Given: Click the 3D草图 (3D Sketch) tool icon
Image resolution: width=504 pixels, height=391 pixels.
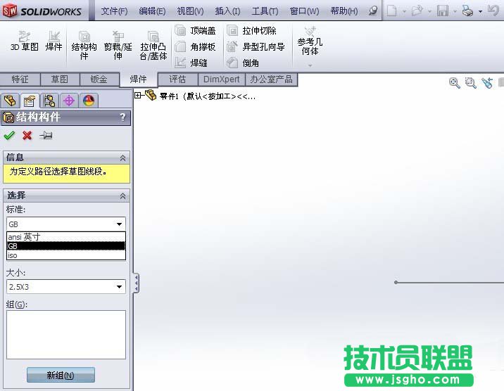Looking at the screenshot, I should point(24,41).
